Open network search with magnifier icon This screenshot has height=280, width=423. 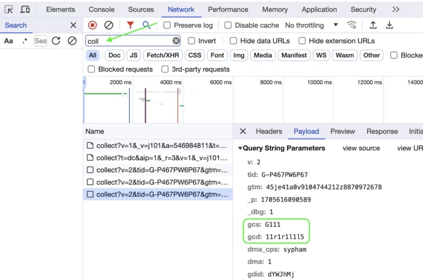coord(146,25)
